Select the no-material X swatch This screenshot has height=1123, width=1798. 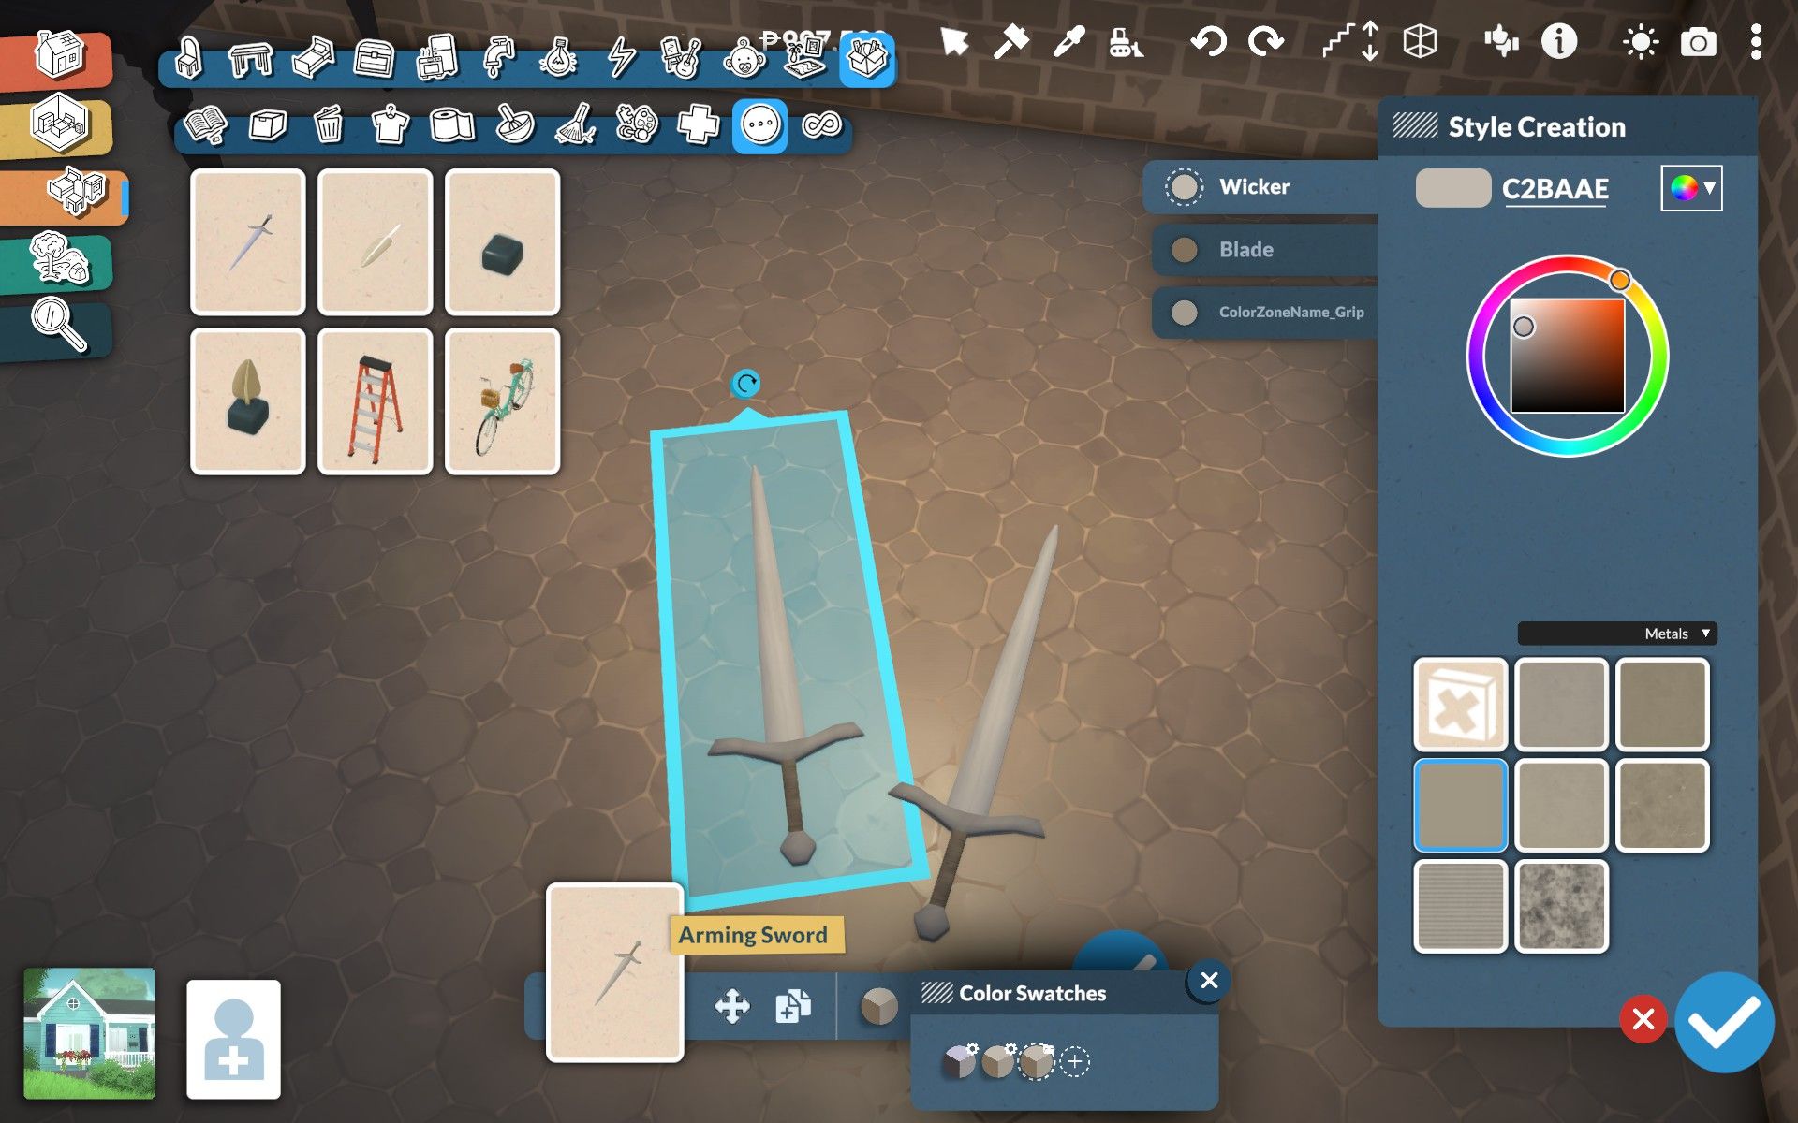coord(1460,704)
